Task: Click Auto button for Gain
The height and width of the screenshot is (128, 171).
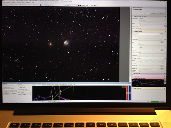Action: pyautogui.click(x=162, y=42)
